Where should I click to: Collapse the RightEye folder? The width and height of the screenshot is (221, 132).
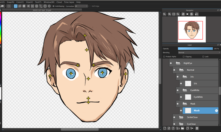[178, 63]
